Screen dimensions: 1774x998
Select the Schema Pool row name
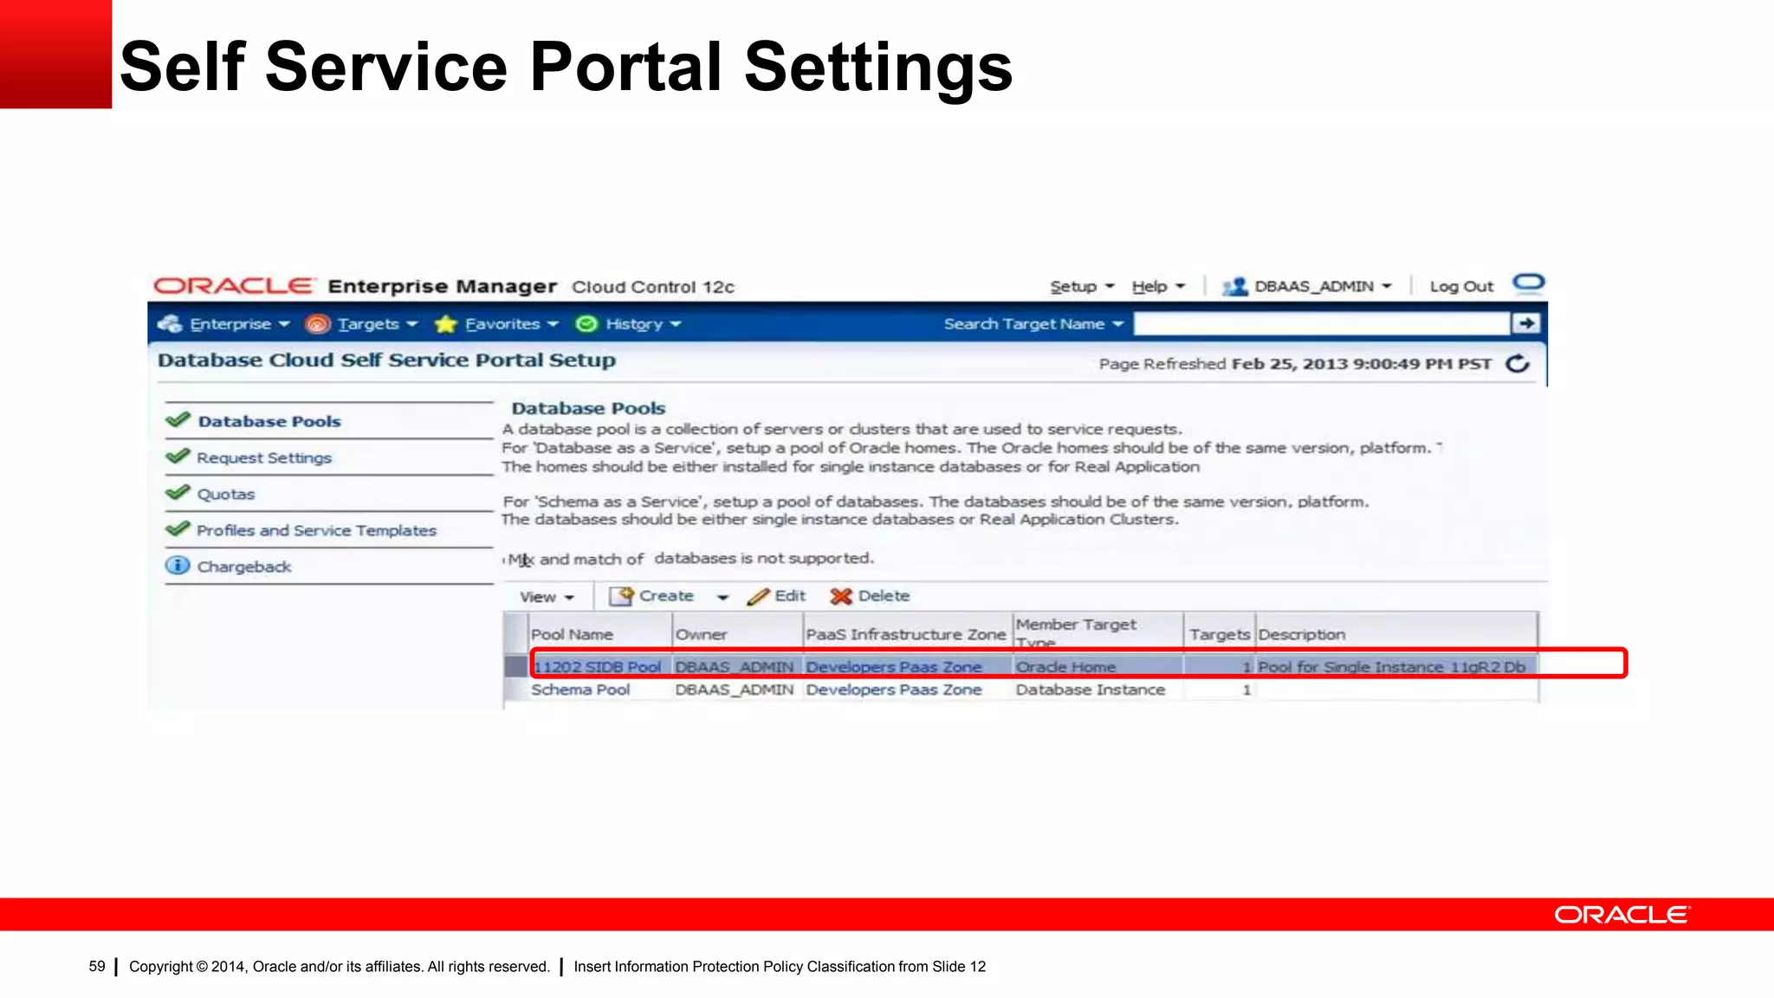580,690
